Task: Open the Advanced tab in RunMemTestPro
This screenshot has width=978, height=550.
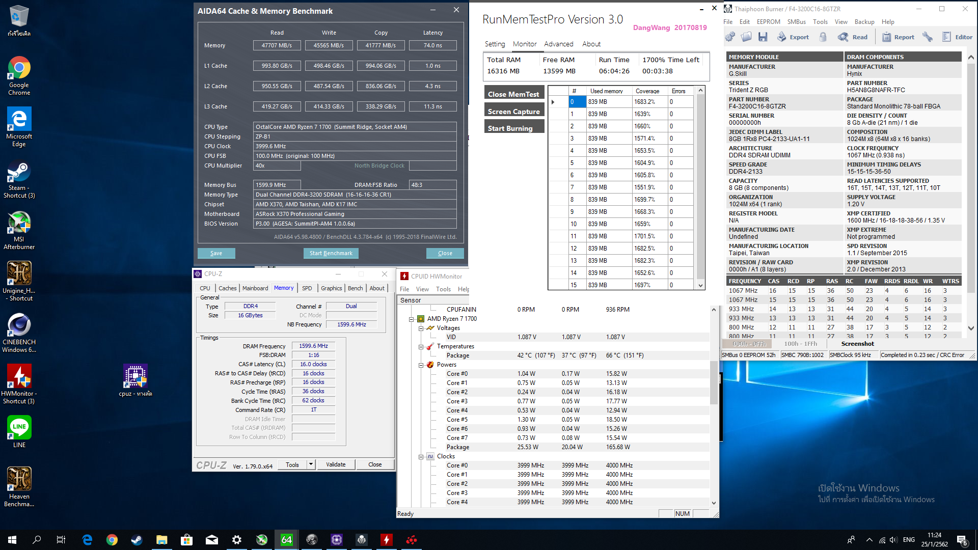Action: (558, 44)
